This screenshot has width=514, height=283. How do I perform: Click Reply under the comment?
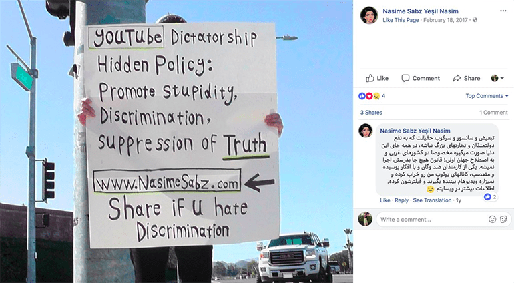(402, 200)
